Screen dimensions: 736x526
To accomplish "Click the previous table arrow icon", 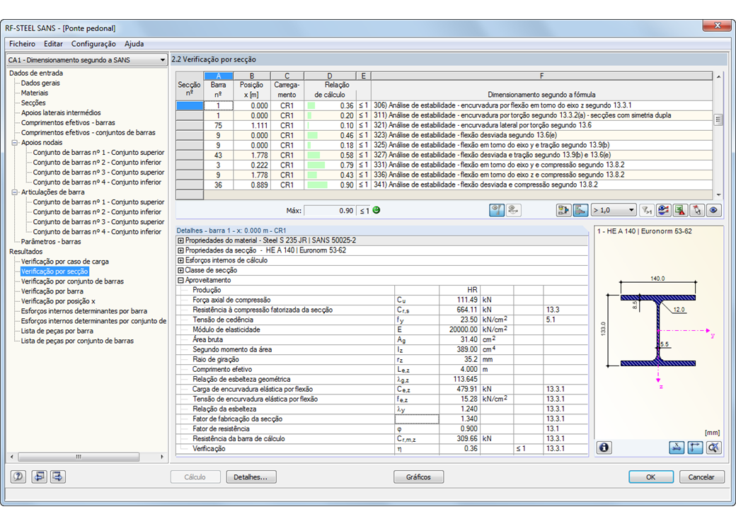I will tap(39, 477).
